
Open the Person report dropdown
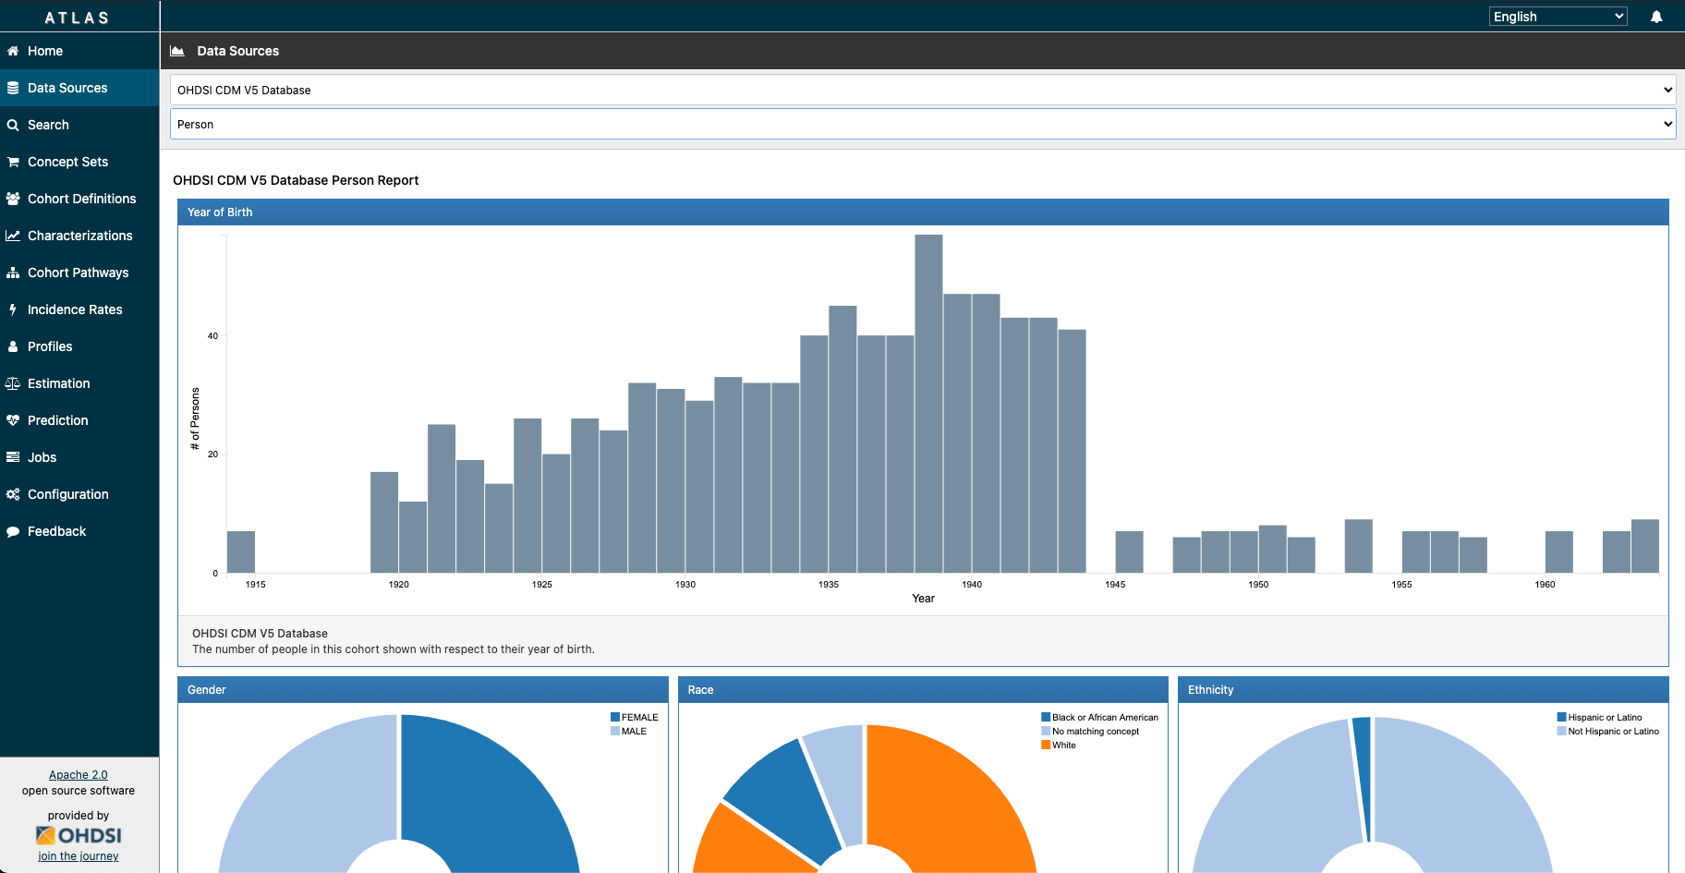(x=923, y=124)
